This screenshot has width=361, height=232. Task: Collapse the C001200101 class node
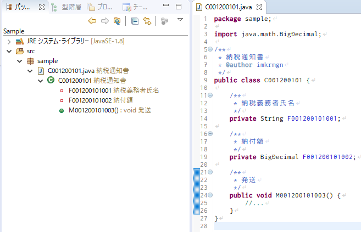[x=40, y=81]
